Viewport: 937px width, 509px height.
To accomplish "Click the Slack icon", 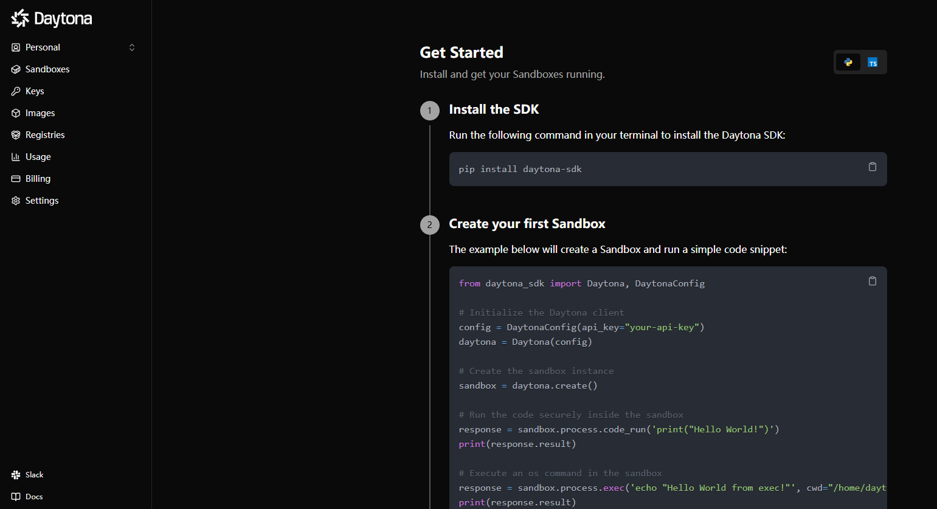I will (16, 475).
